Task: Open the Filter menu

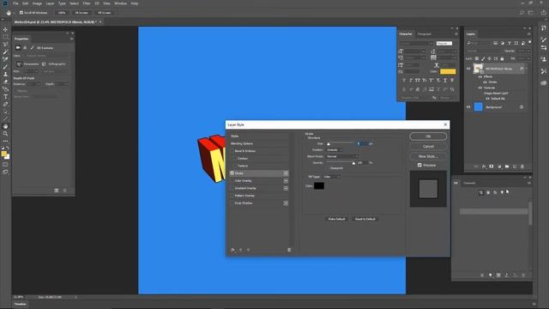Action: click(86, 3)
